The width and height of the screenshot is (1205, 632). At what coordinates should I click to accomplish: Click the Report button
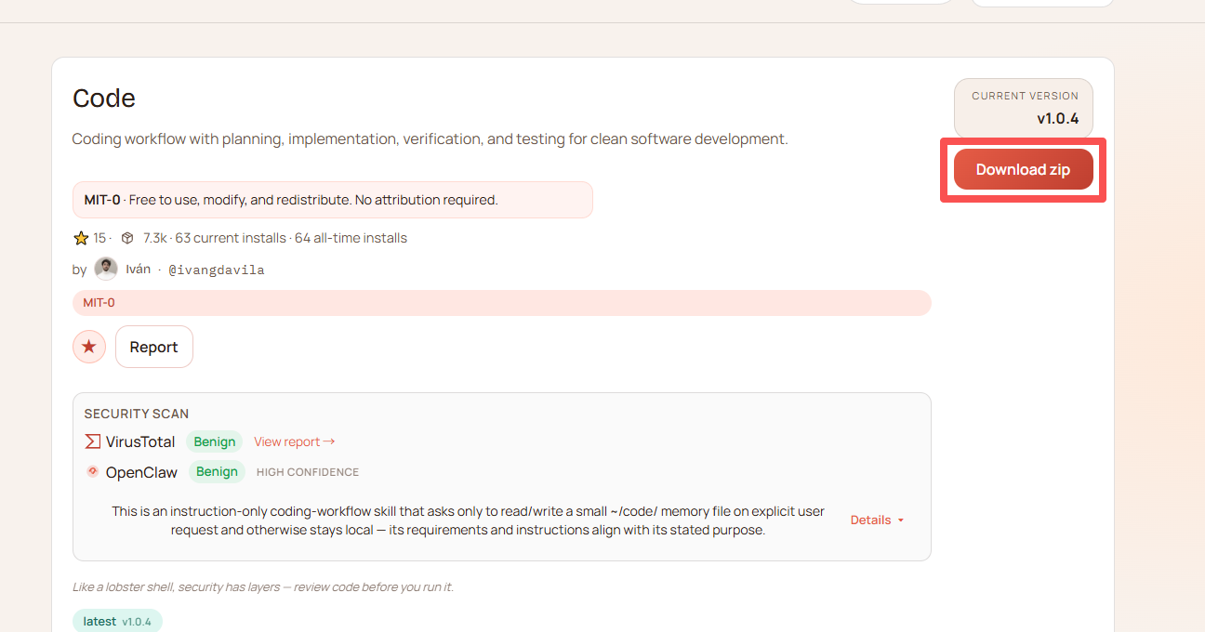tap(153, 347)
